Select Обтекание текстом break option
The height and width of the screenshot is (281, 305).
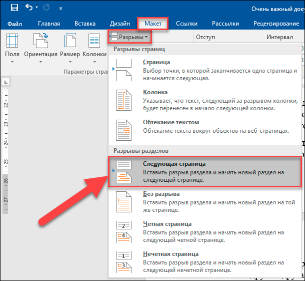pos(204,130)
